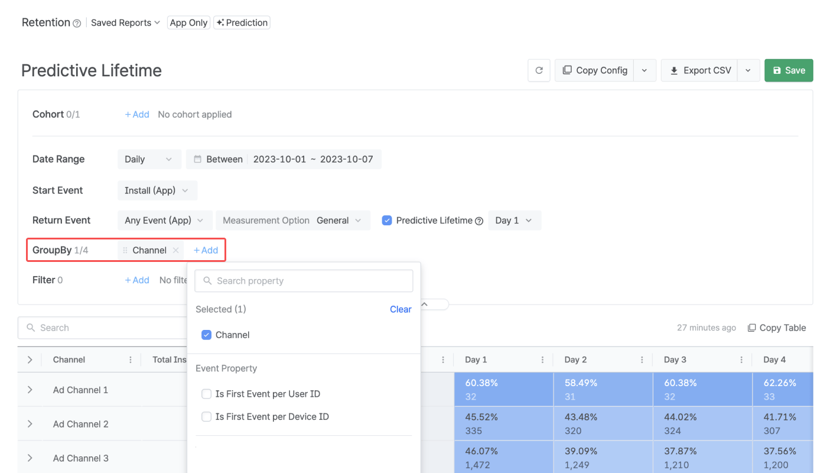Click the App Only tag
Viewport: 827px width, 473px height.
click(x=188, y=22)
